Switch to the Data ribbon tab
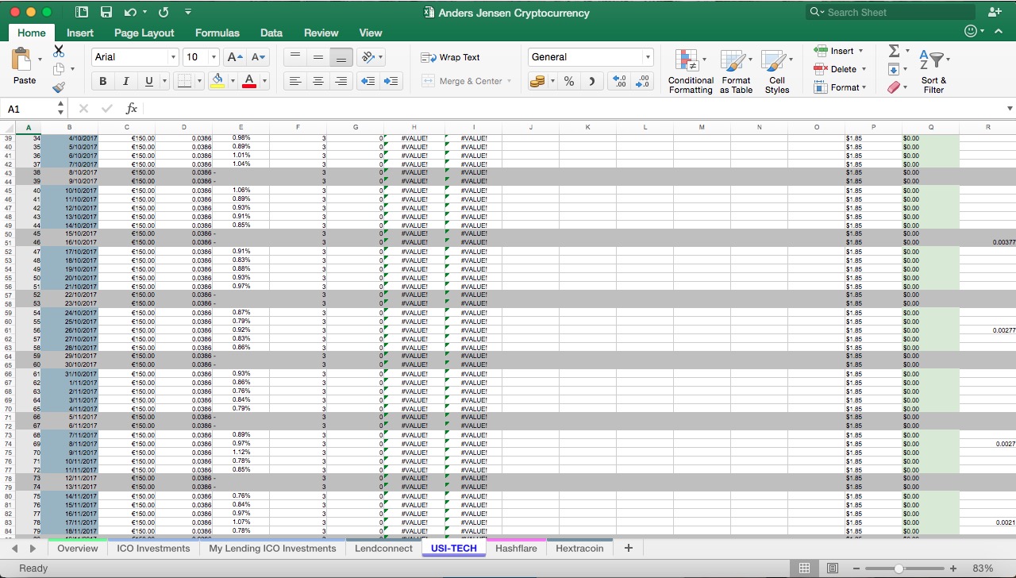This screenshot has height=578, width=1016. pyautogui.click(x=271, y=33)
